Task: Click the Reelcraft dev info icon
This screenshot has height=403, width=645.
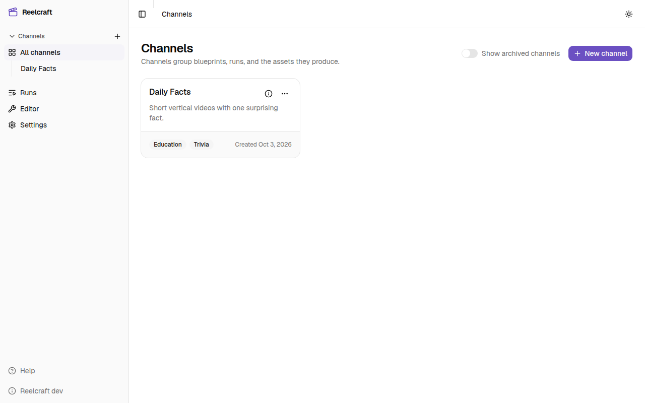Action: (x=12, y=391)
